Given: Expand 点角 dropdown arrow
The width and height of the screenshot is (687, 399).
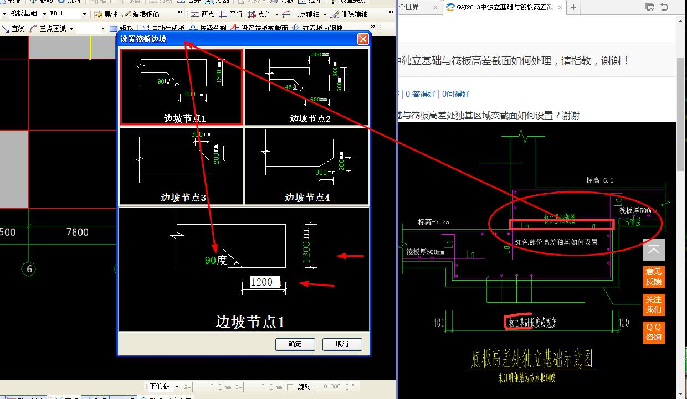Looking at the screenshot, I should coord(277,14).
